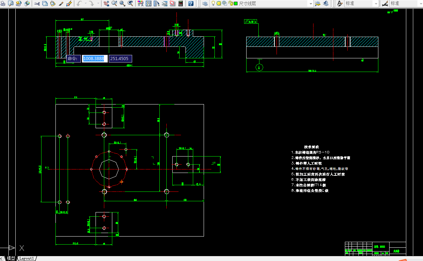
Task: Toggle the layer on/off lightbulb
Action: [213, 3]
